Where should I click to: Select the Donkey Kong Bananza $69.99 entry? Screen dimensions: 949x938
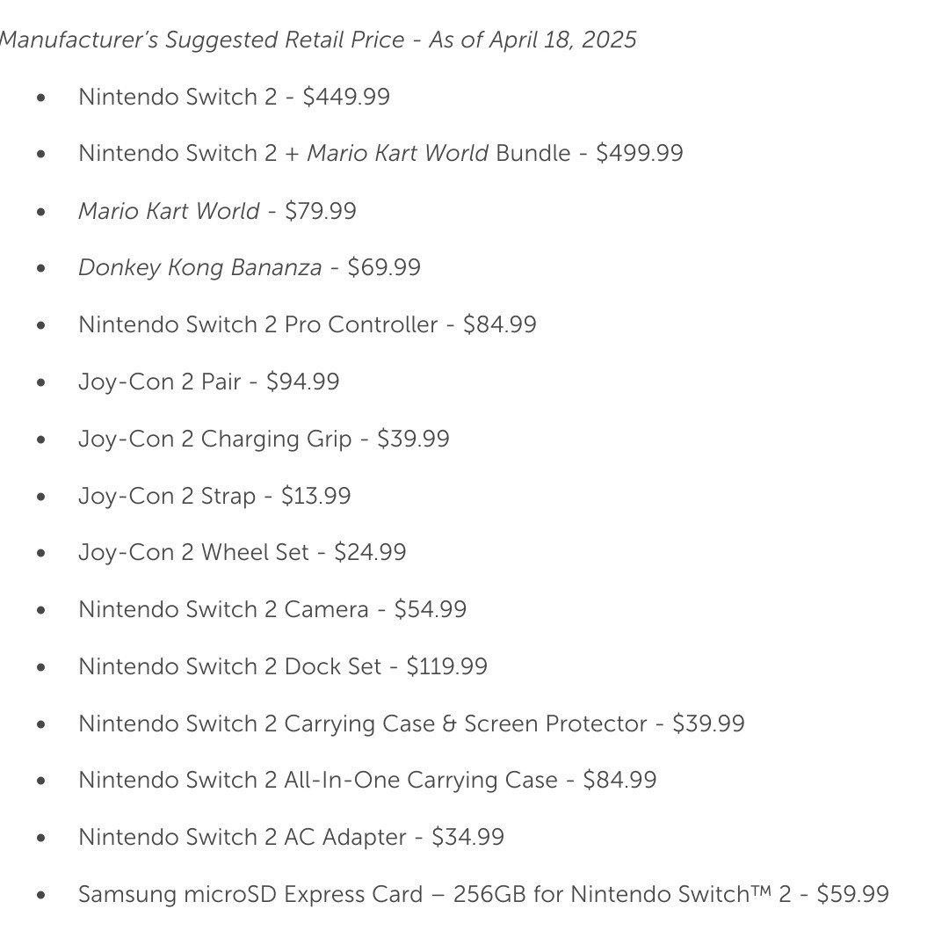tap(250, 267)
